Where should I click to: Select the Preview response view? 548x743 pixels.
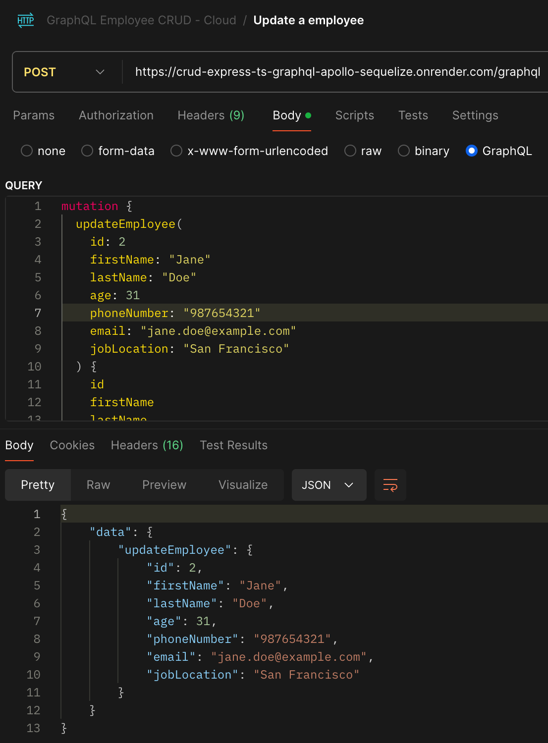point(164,485)
